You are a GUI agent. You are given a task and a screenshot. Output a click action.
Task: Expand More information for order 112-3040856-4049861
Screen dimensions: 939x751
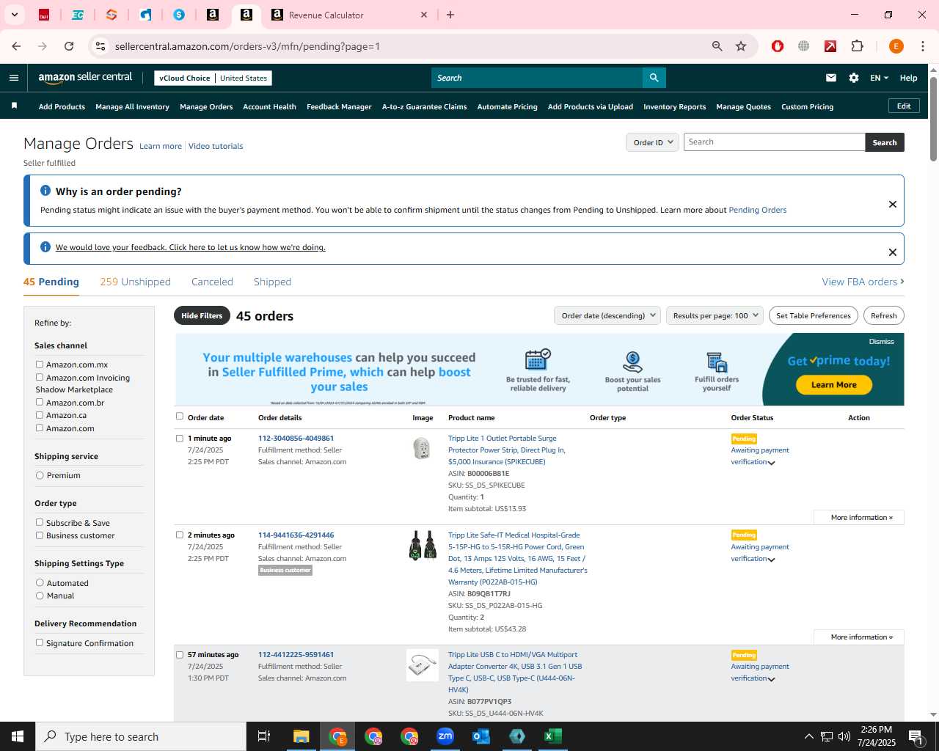pos(859,517)
